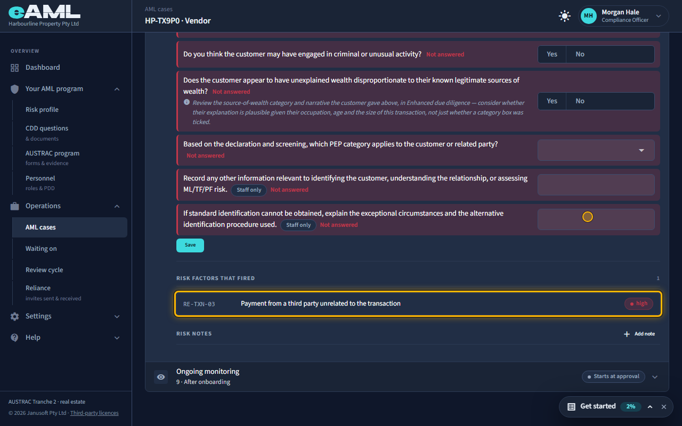Image resolution: width=682 pixels, height=426 pixels.
Task: Open the Waiting on sidebar item
Action: pyautogui.click(x=41, y=249)
